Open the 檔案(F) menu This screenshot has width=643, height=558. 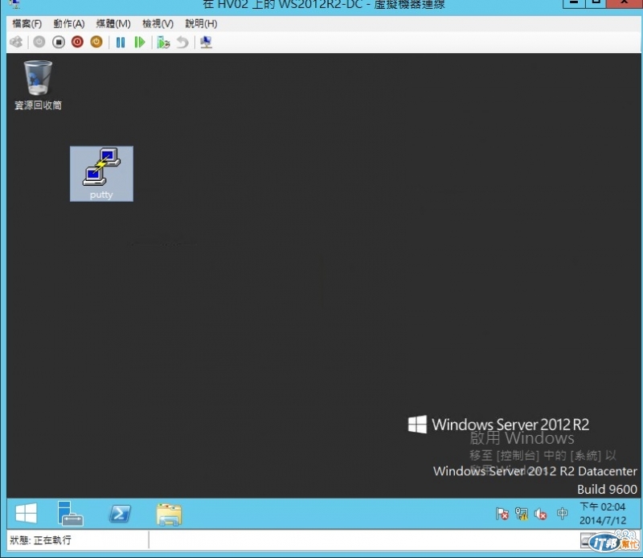point(27,24)
